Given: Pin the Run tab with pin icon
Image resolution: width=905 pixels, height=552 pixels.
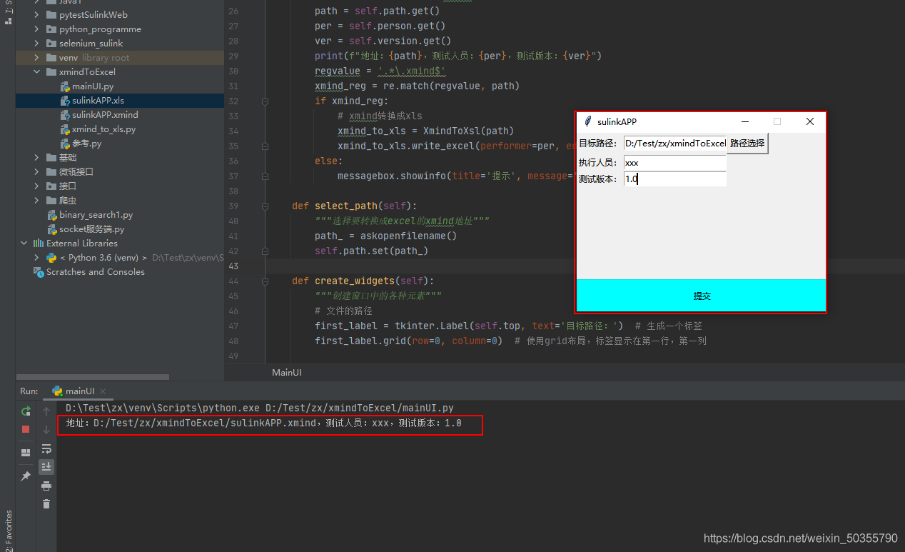Looking at the screenshot, I should point(26,476).
